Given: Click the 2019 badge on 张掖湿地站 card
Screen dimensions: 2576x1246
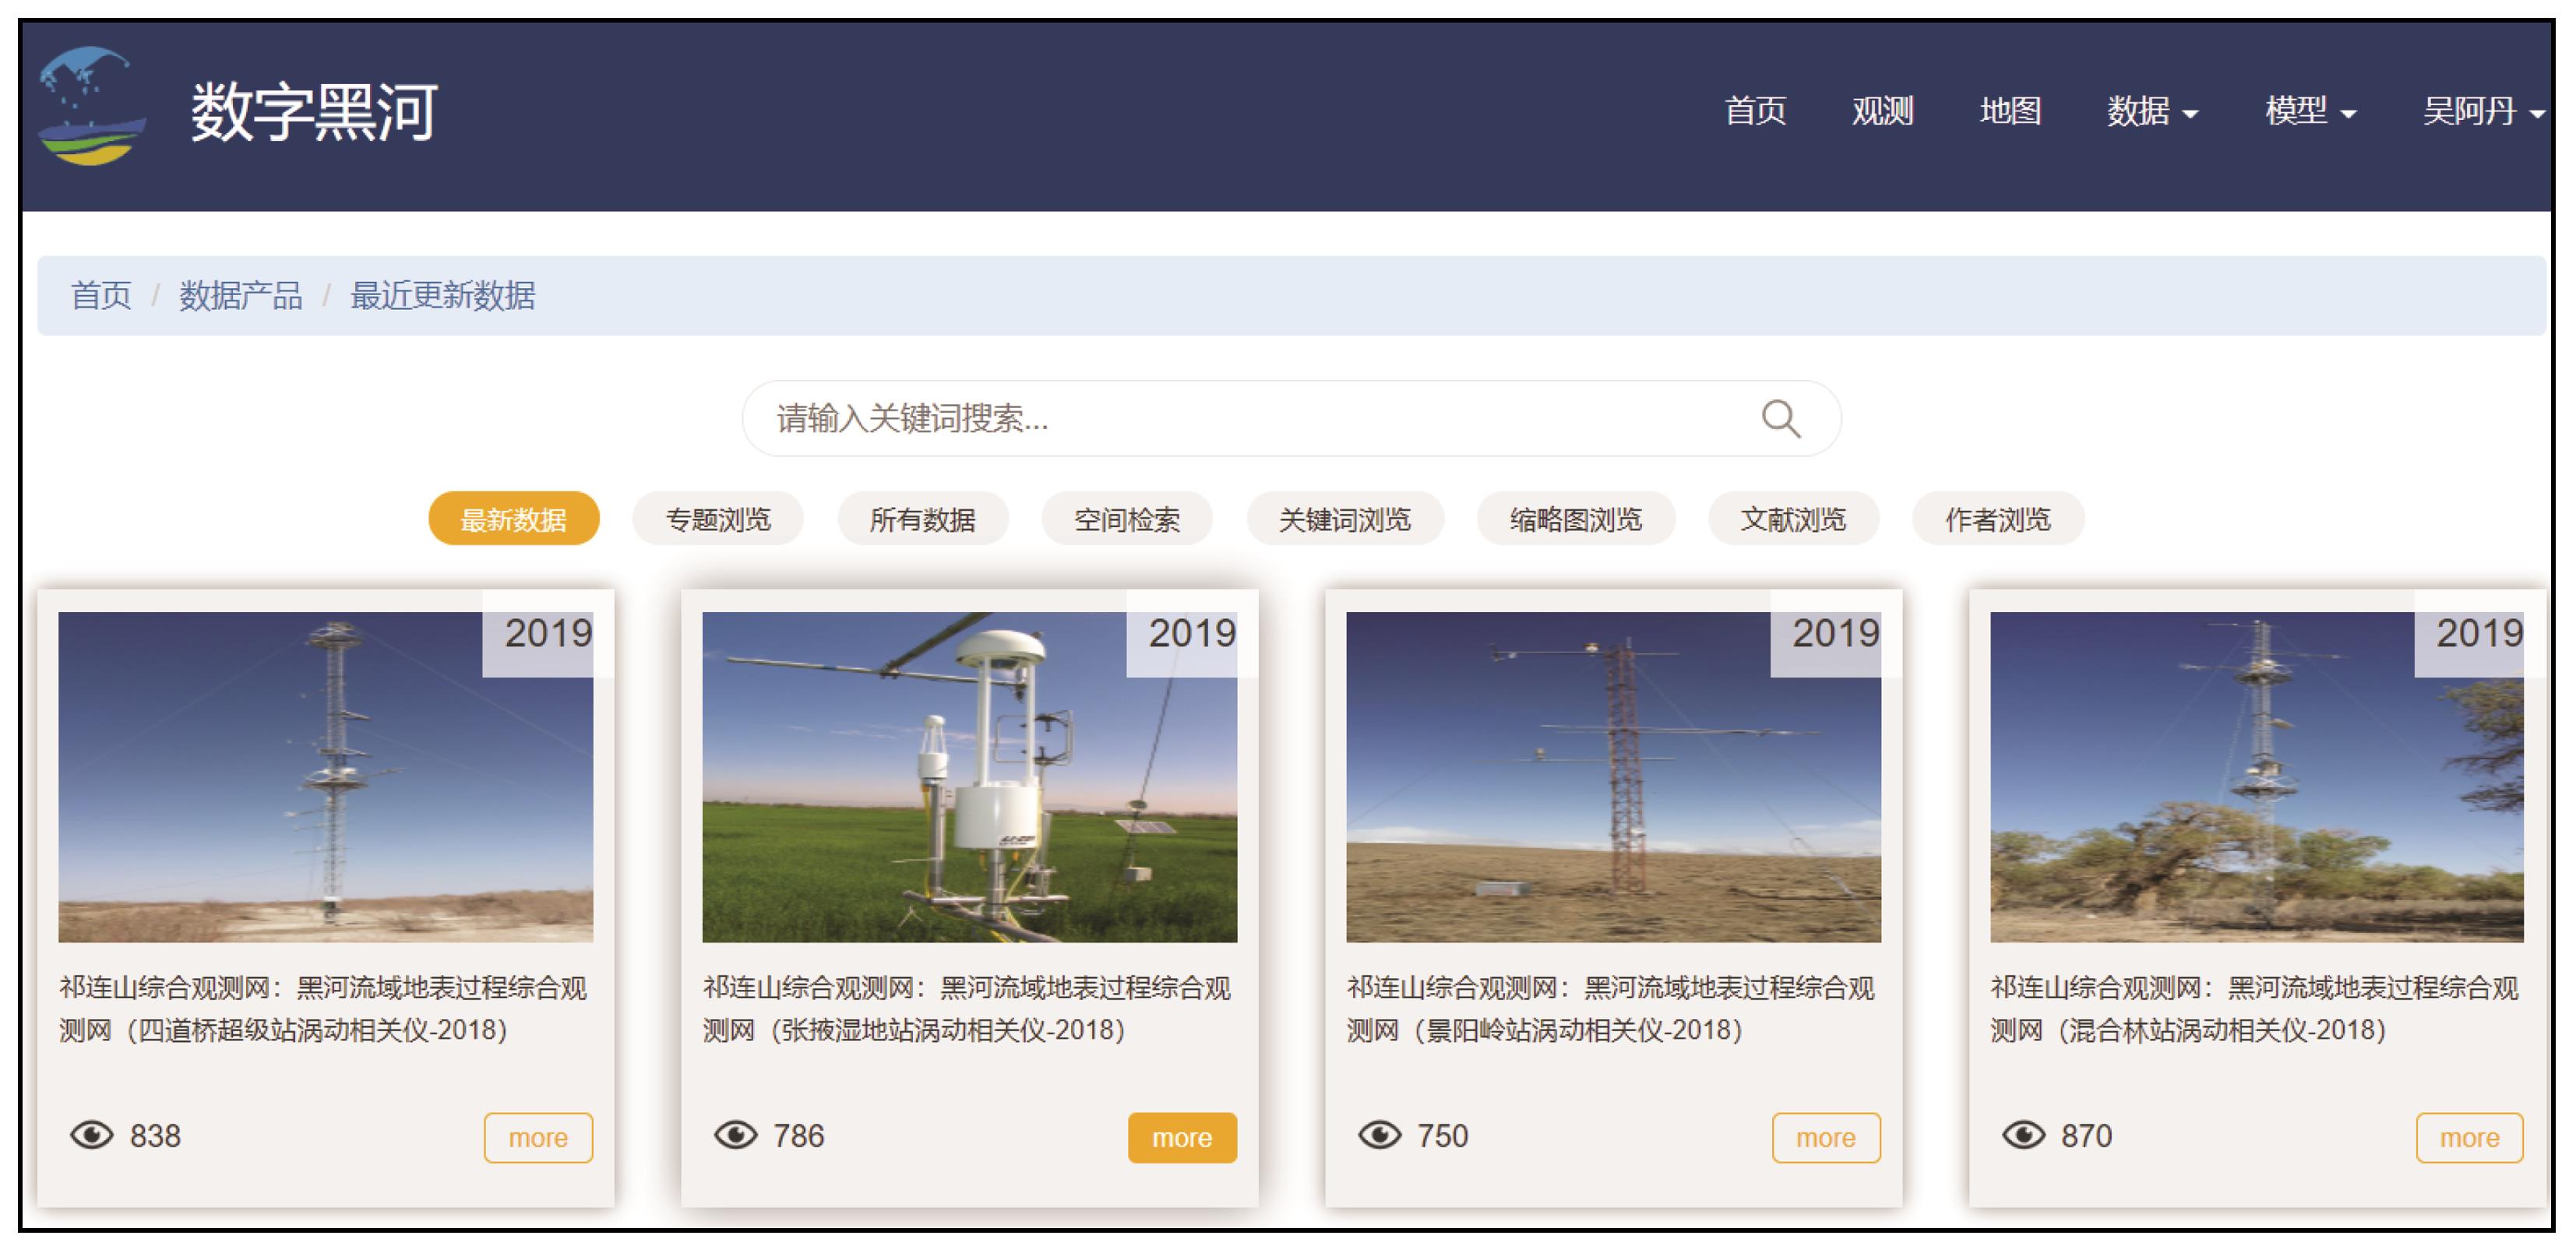Looking at the screenshot, I should 1191,633.
